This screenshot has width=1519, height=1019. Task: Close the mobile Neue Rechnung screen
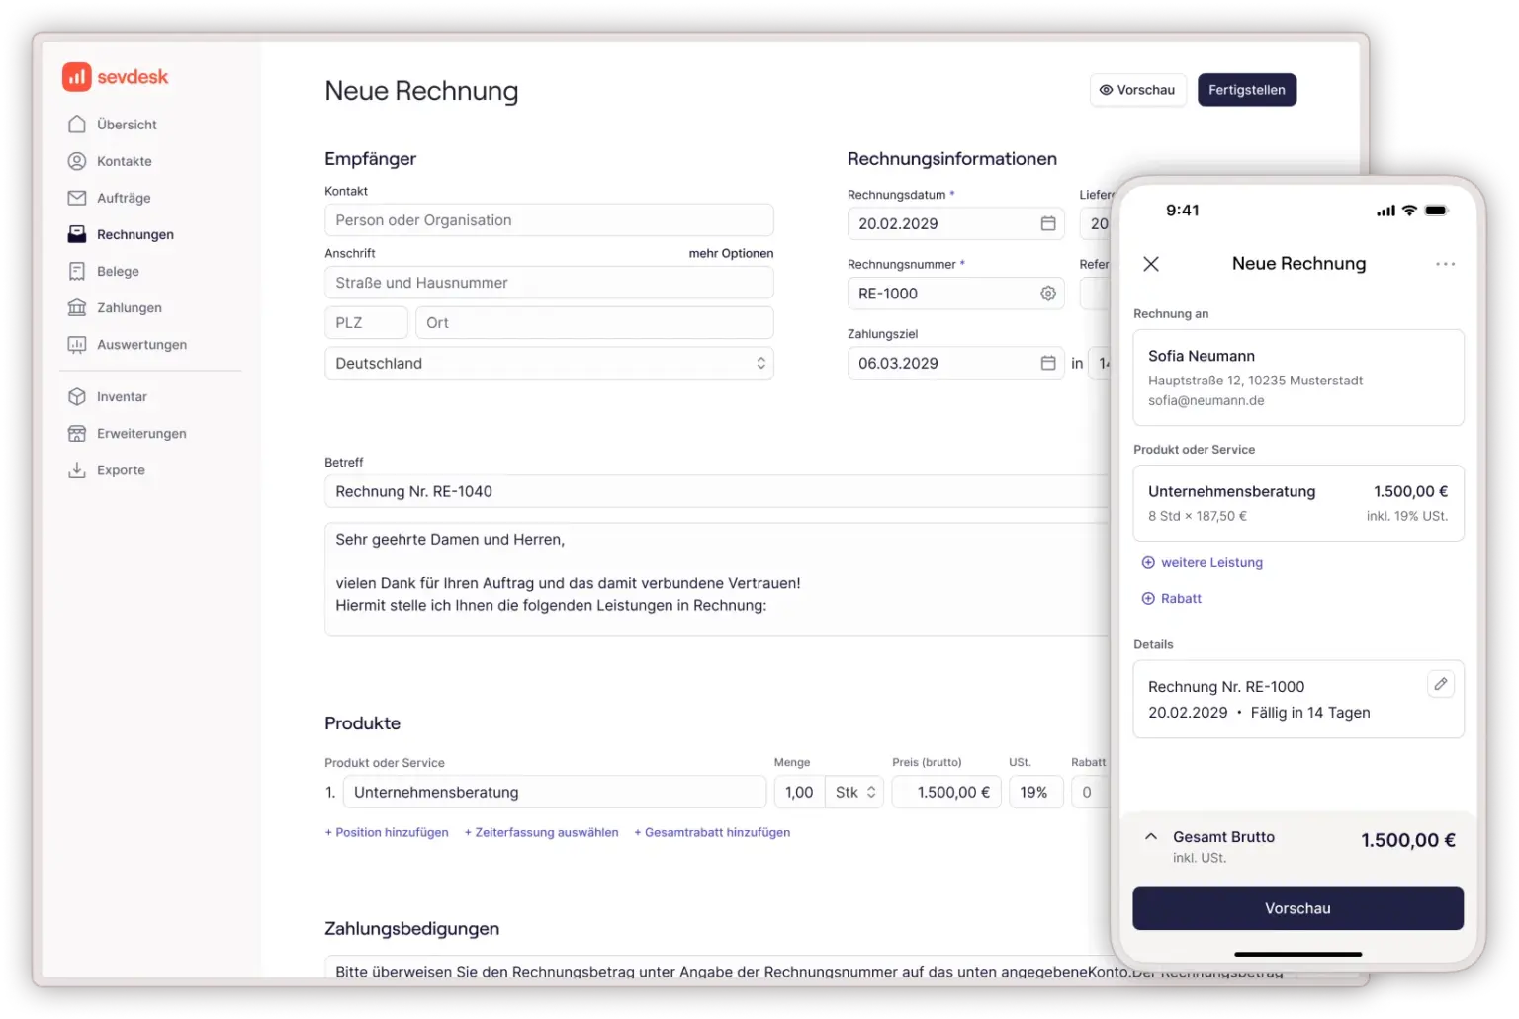tap(1151, 264)
